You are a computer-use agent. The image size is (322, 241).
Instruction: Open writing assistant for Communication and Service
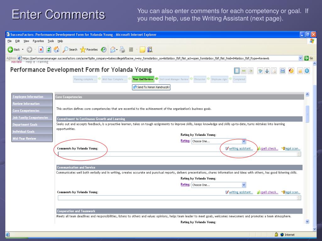pos(241,192)
